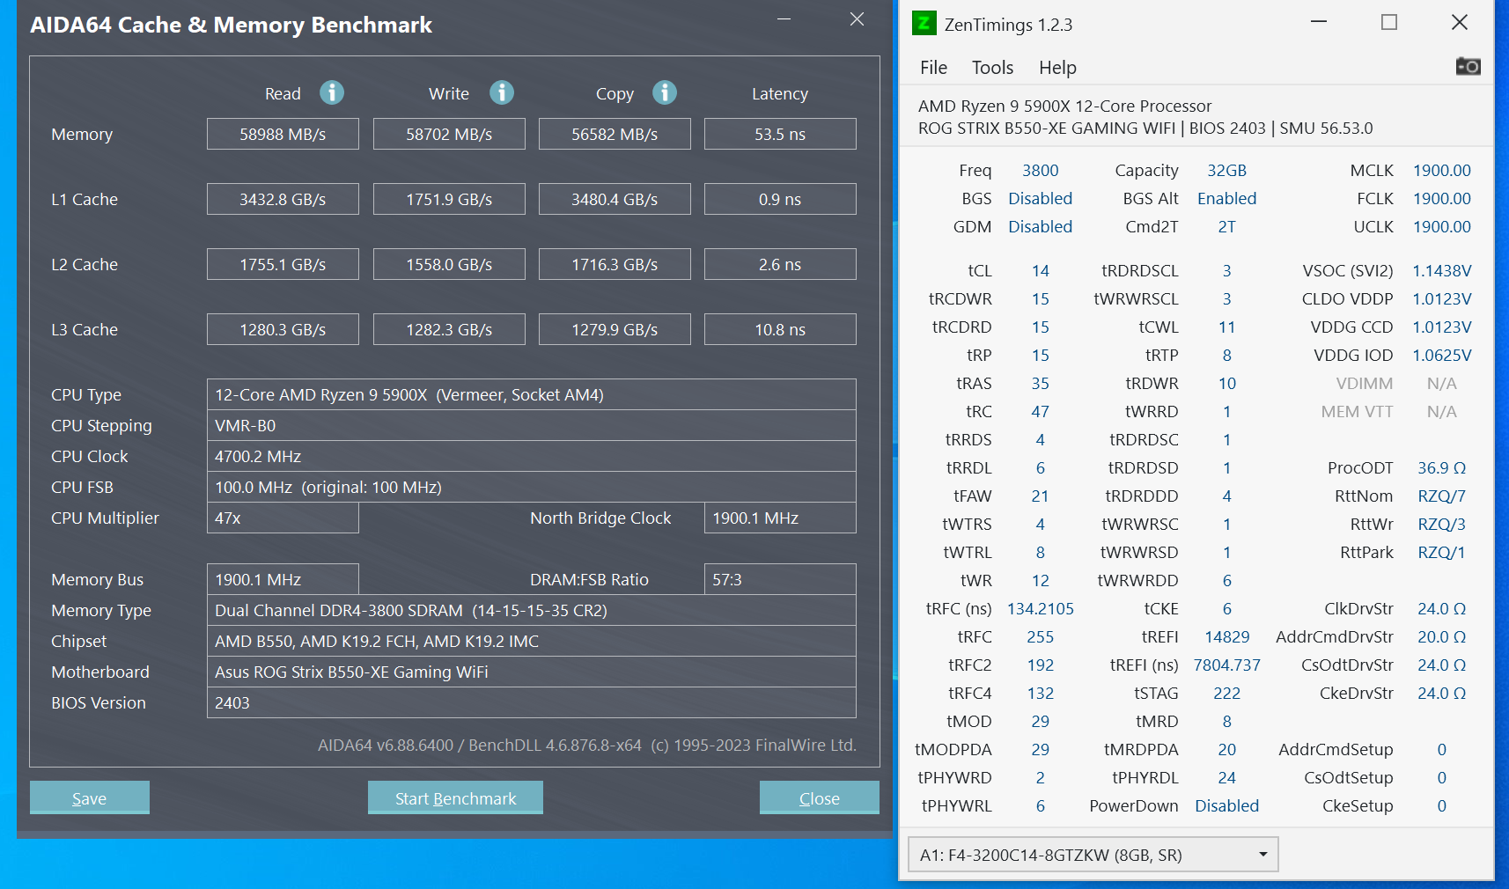Take a ZenTimings screenshot with camera icon
This screenshot has height=889, width=1509.
[x=1468, y=66]
